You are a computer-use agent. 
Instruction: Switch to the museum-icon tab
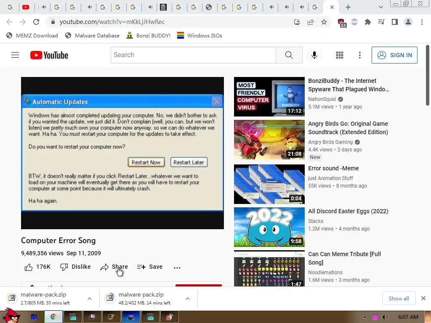pyautogui.click(x=163, y=7)
